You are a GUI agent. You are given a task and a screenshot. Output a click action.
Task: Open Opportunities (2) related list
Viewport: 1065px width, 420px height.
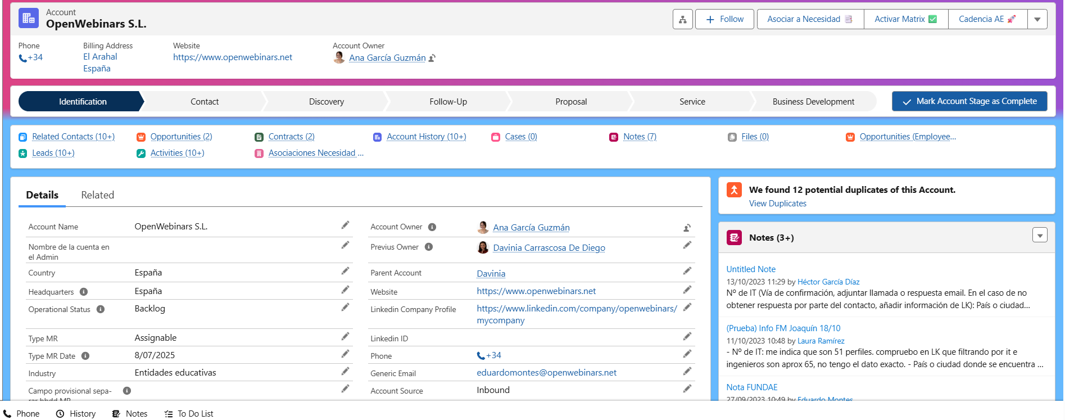point(181,137)
